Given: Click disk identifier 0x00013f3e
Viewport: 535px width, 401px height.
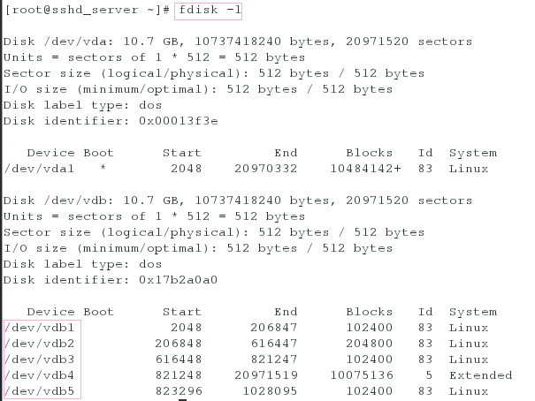Looking at the screenshot, I should (179, 121).
